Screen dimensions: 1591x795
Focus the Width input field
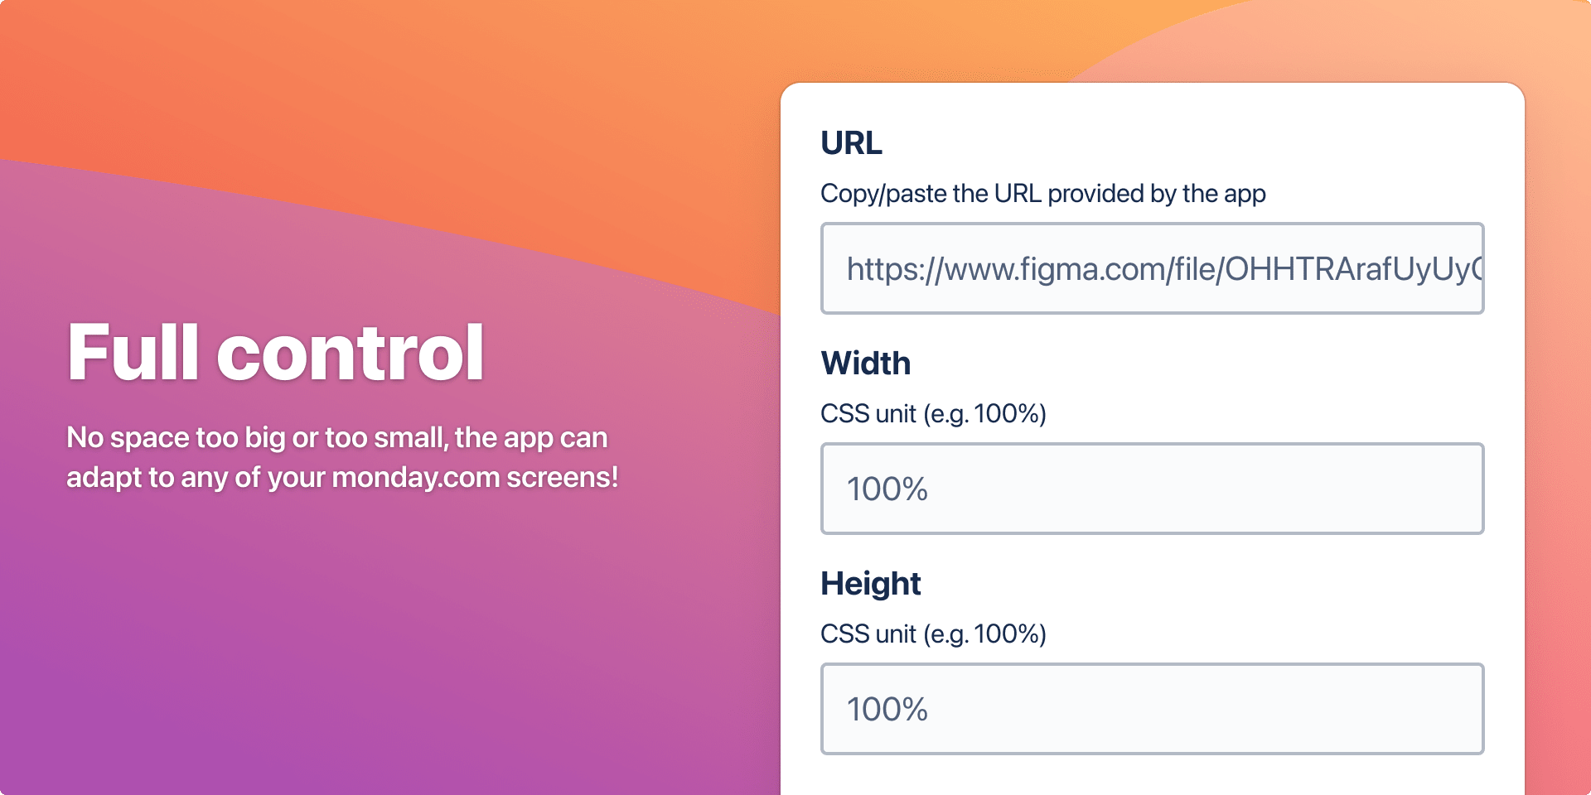coord(1152,489)
